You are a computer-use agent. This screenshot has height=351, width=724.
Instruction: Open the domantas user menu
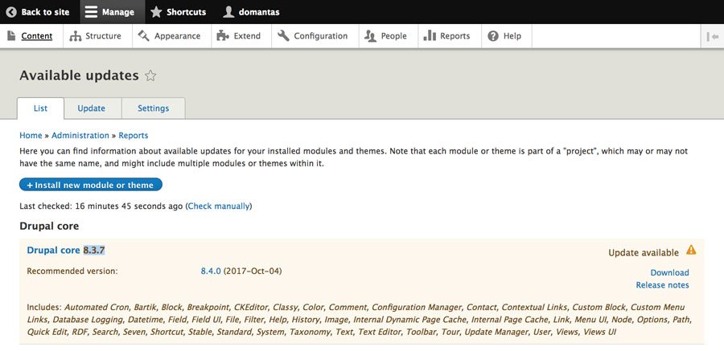tap(252, 12)
